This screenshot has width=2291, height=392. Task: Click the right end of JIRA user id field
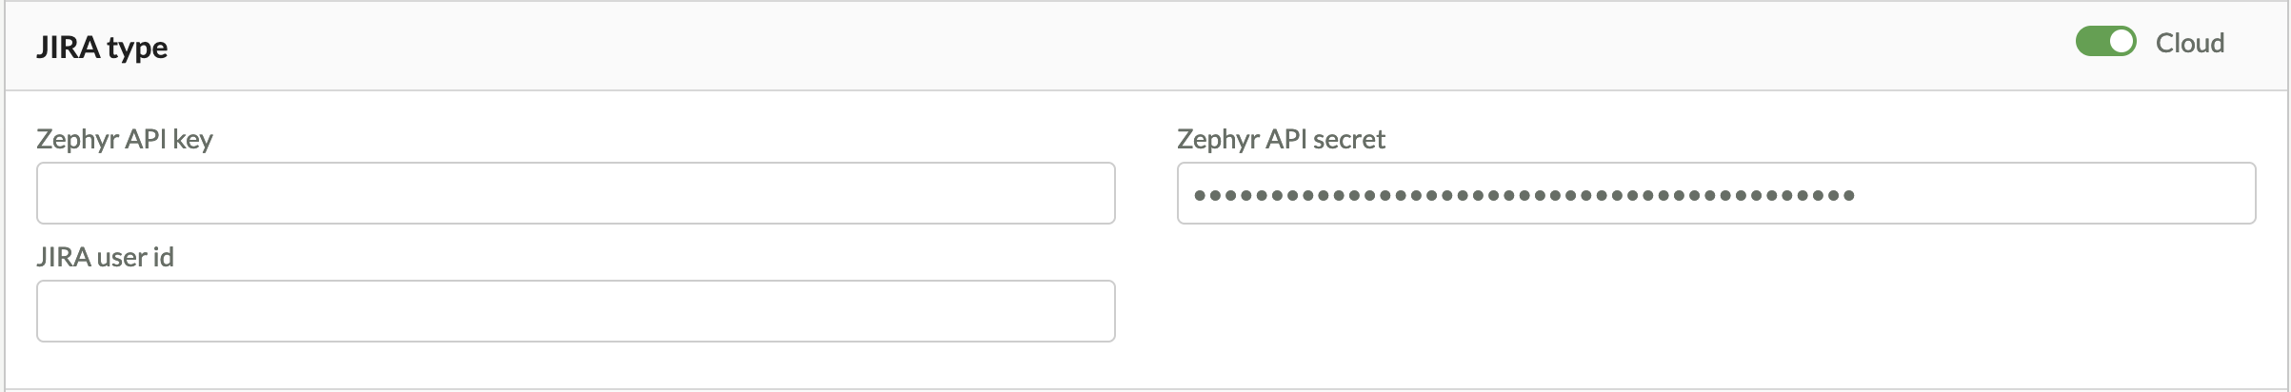tap(1086, 311)
